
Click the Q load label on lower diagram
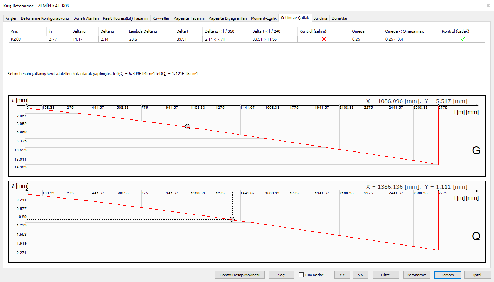[x=476, y=237]
